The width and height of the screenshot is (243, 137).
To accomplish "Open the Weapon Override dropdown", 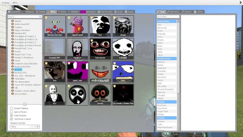I will pyautogui.click(x=25, y=127).
